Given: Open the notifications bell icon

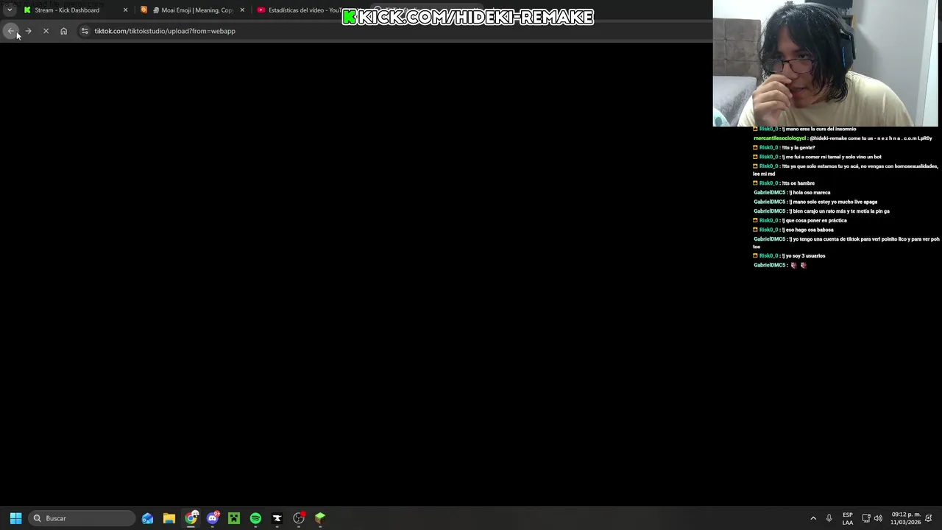Looking at the screenshot, I should pos(929,518).
